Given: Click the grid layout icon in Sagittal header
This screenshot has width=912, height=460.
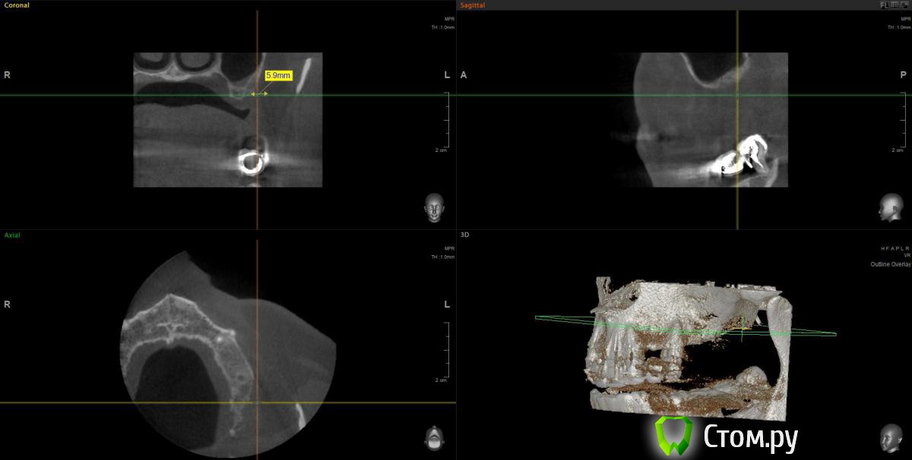Looking at the screenshot, I should tap(895, 5).
